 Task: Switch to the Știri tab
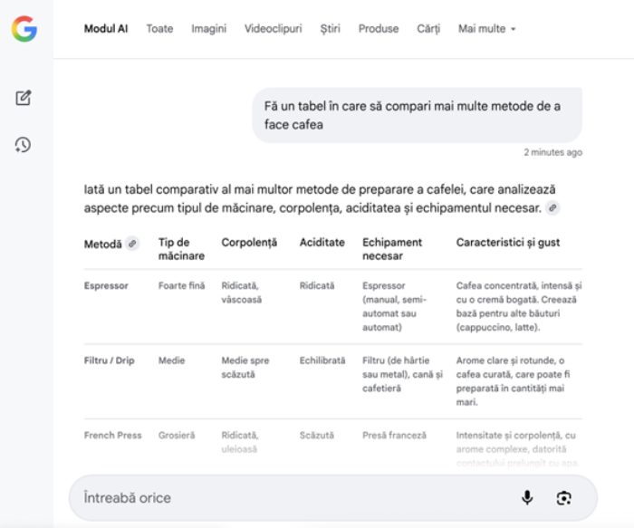[x=330, y=29]
